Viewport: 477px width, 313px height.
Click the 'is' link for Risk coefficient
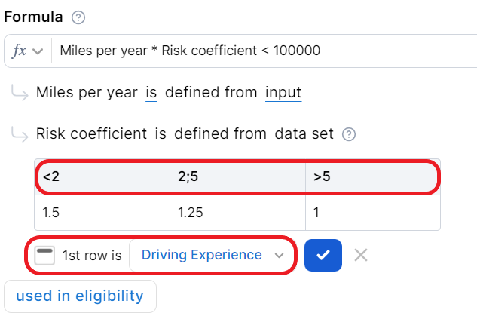click(161, 134)
